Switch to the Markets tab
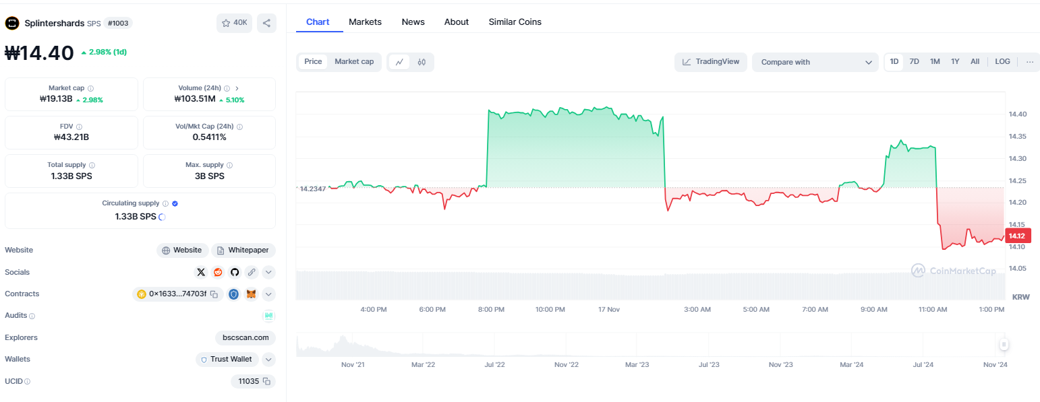 (x=365, y=22)
